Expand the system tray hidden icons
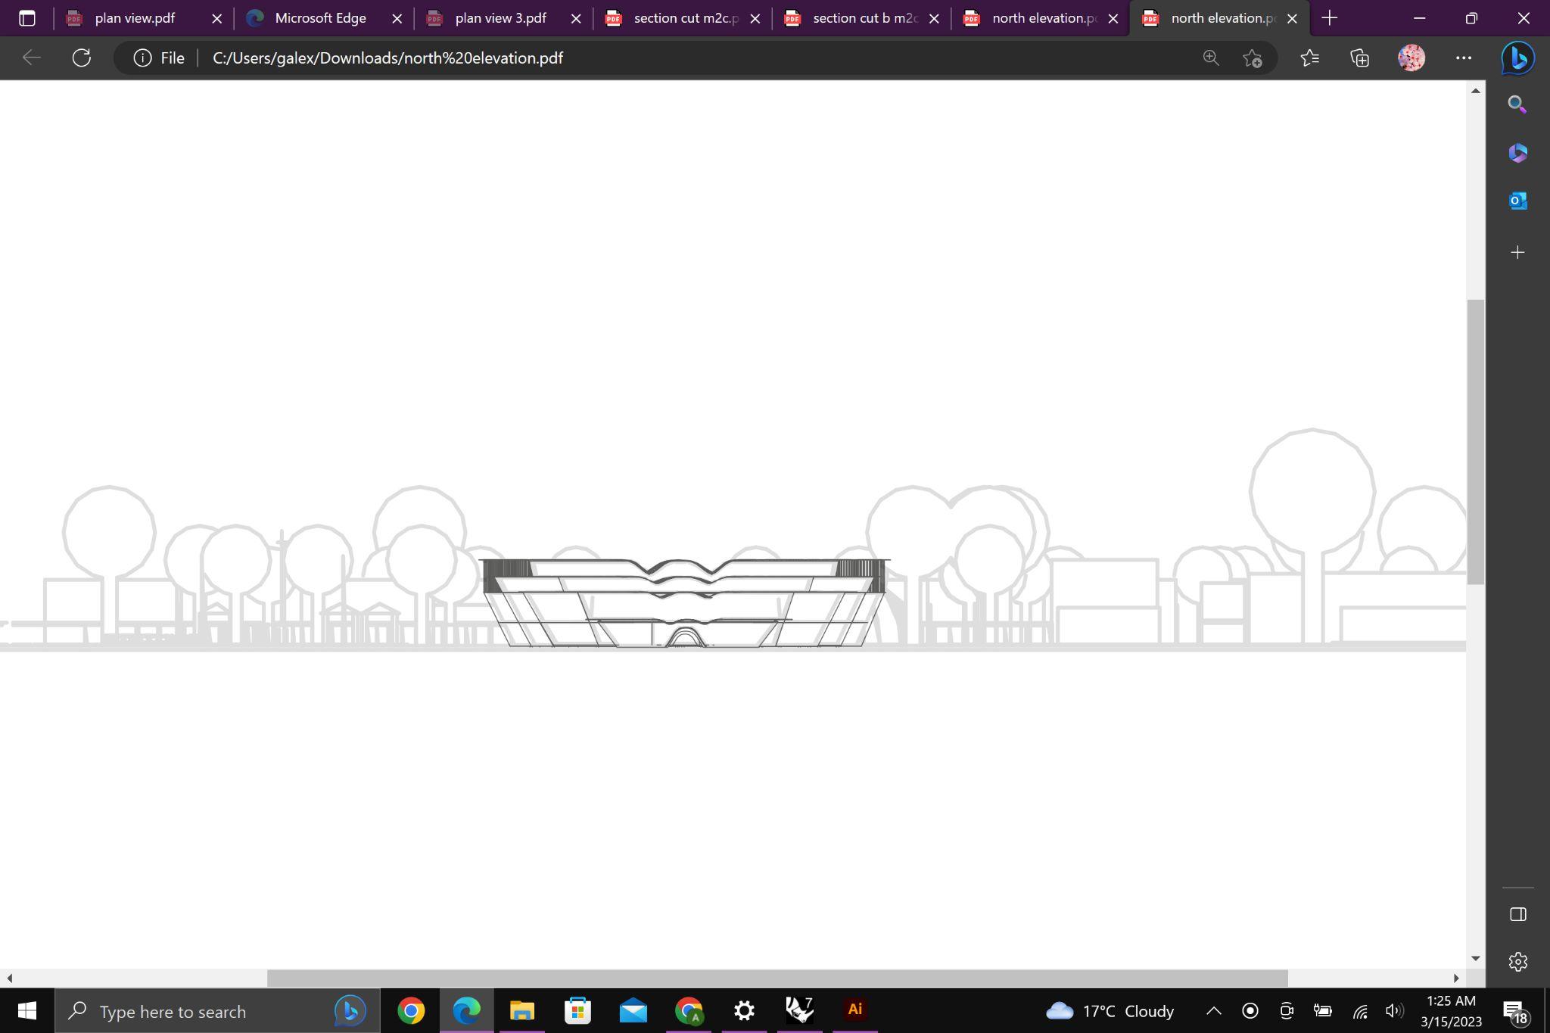1550x1033 pixels. 1213,1011
